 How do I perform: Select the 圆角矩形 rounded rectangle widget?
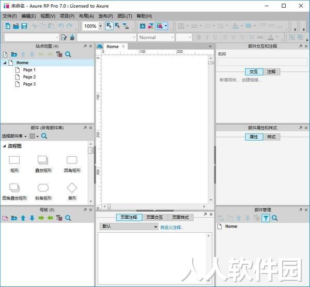tap(72, 164)
